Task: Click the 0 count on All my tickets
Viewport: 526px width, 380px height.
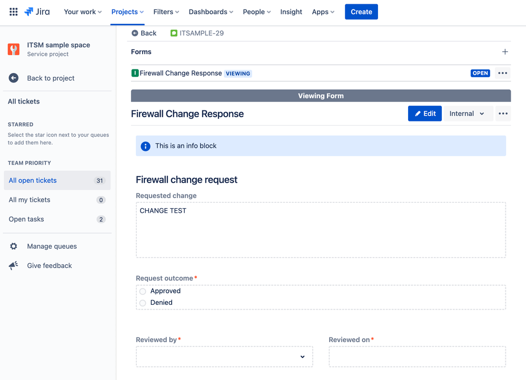Action: [101, 200]
